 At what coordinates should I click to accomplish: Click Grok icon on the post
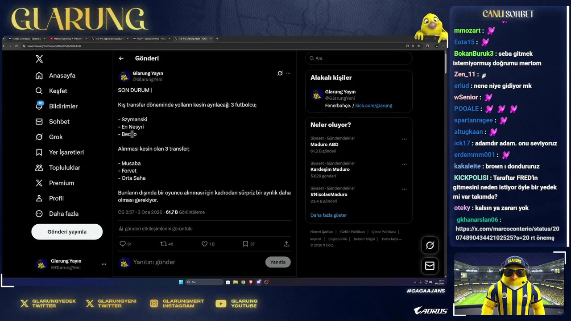click(x=280, y=73)
